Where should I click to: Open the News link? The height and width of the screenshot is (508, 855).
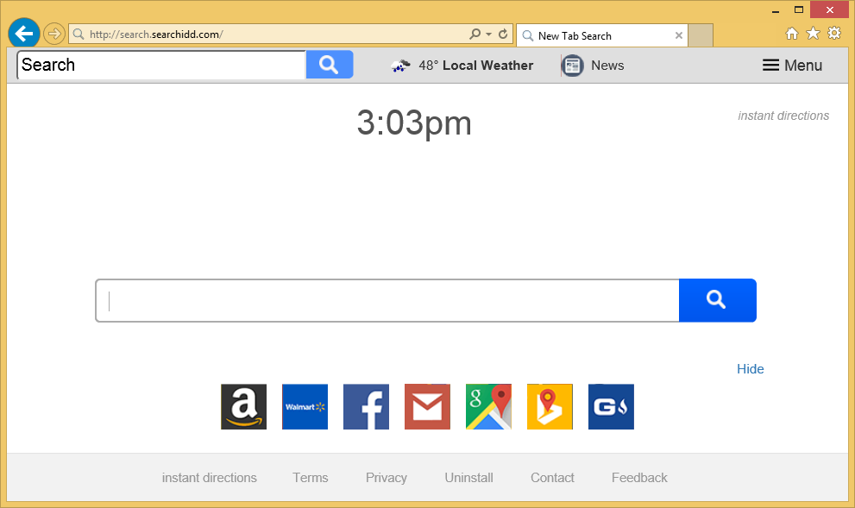607,66
